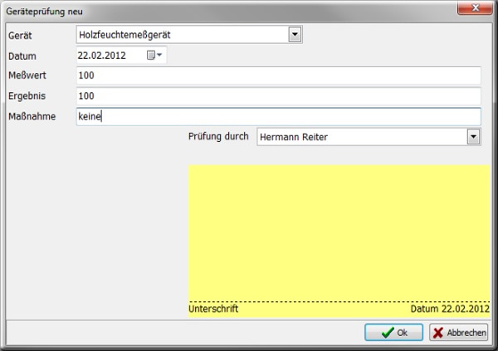Click the Datum label beside the date field
Viewport: 498px width, 351px height.
22,56
